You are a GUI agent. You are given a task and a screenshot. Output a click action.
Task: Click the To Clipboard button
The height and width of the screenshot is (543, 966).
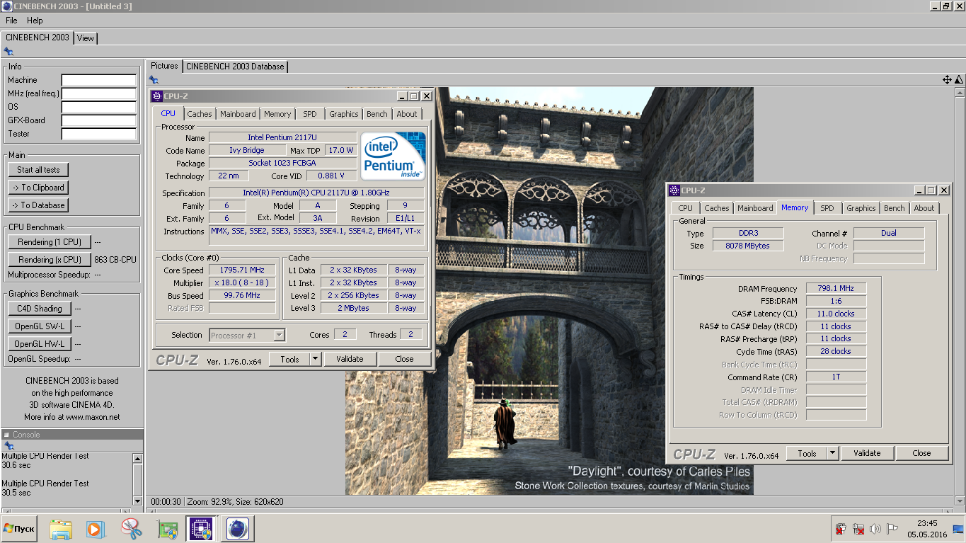pos(39,188)
